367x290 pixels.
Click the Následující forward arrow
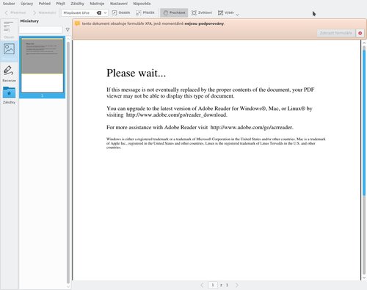pyautogui.click(x=44, y=12)
